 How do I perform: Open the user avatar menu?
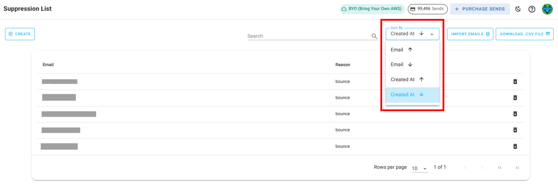[547, 9]
